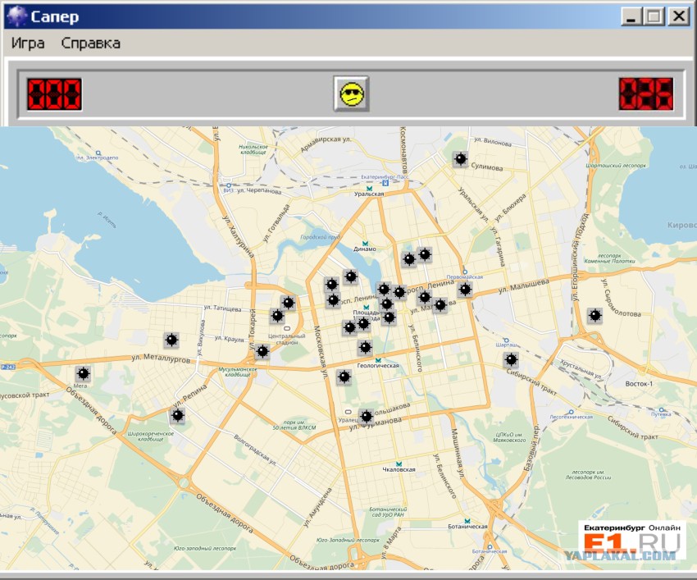Click the sunglasses smiley restart button
This screenshot has height=580, width=697.
(352, 94)
